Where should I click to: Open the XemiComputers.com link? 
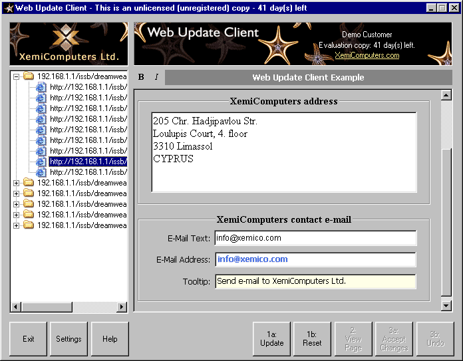pyautogui.click(x=367, y=55)
